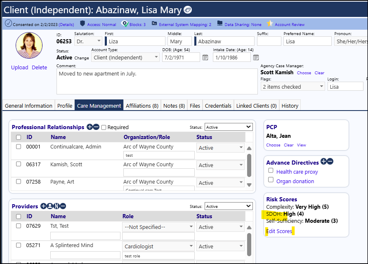Screen dimensions: 368x264
Task: Open Intake Date calendar picker icon
Action: 256,57
